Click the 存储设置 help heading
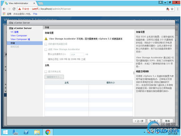Image resolution: width=181 pixels, height=136 pixels. [x=140, y=32]
